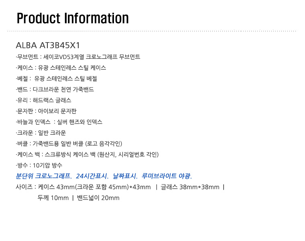Image resolution: width=305 pixels, height=241 pixels.
Task: Click the 케이스 stainless steel case line
Action: (x=61, y=67)
